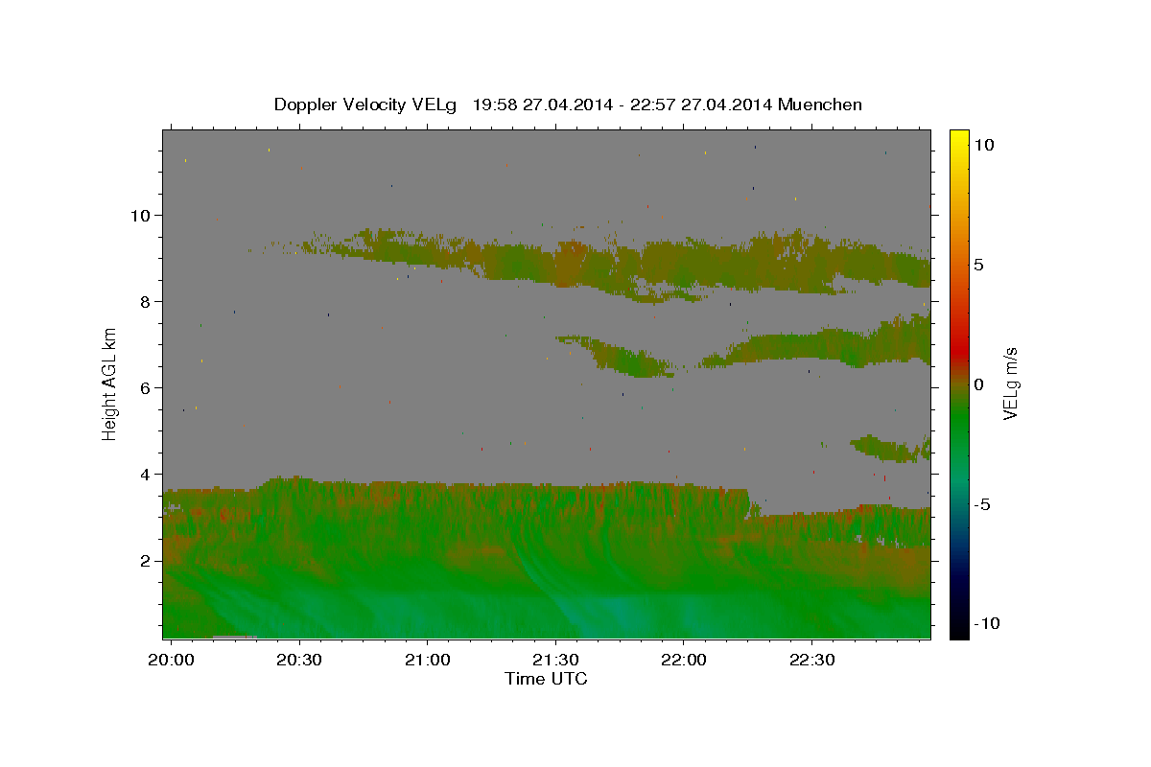Click the 20:30 time tick label

click(x=299, y=662)
